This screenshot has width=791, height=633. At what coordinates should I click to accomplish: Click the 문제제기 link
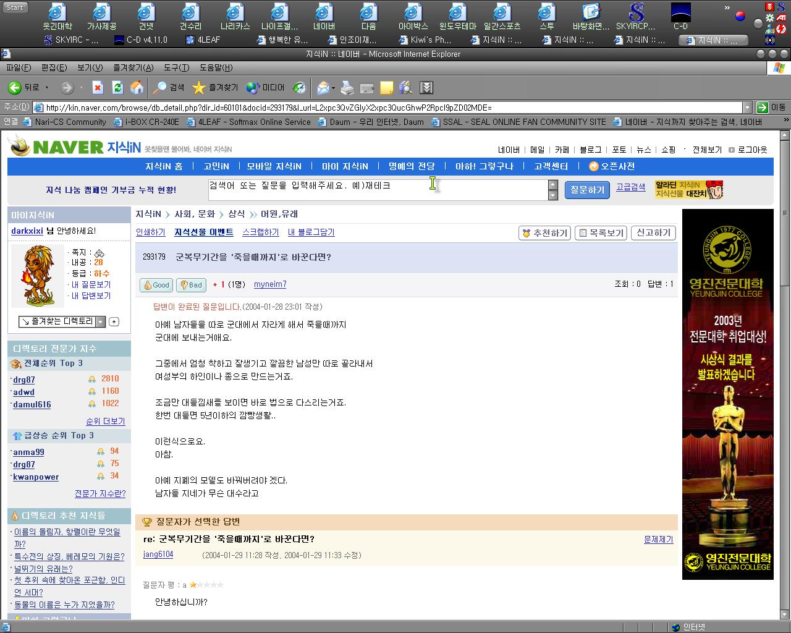pos(659,540)
